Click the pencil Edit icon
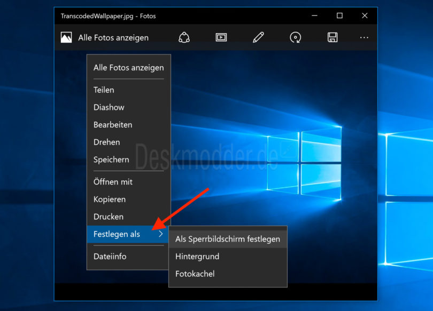The image size is (433, 311). (x=258, y=37)
